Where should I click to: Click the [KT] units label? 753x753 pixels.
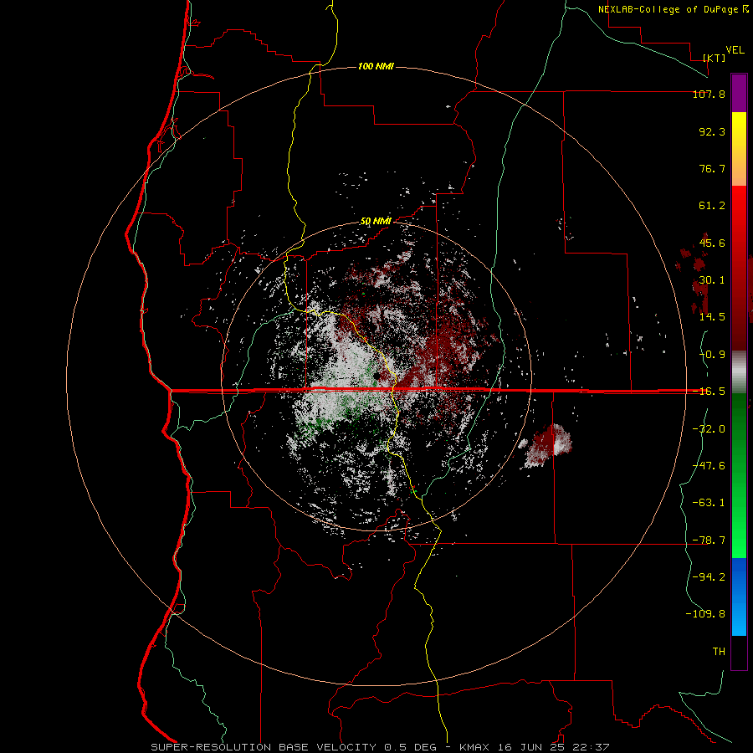[x=715, y=58]
